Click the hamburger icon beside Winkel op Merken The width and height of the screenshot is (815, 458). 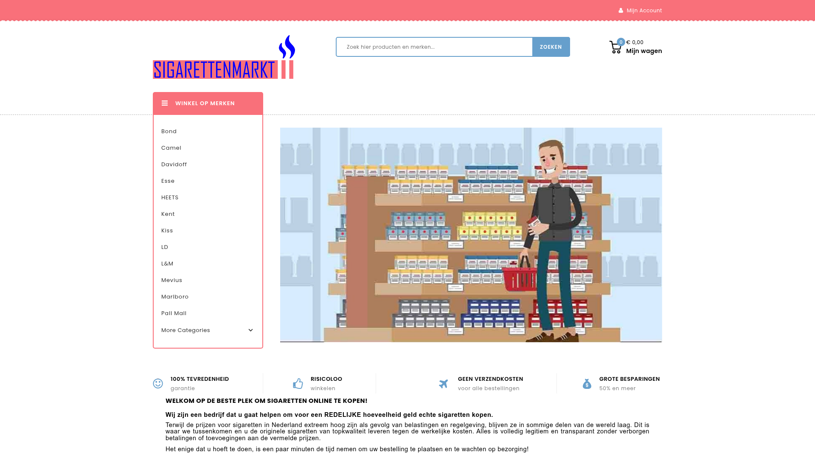tap(165, 103)
